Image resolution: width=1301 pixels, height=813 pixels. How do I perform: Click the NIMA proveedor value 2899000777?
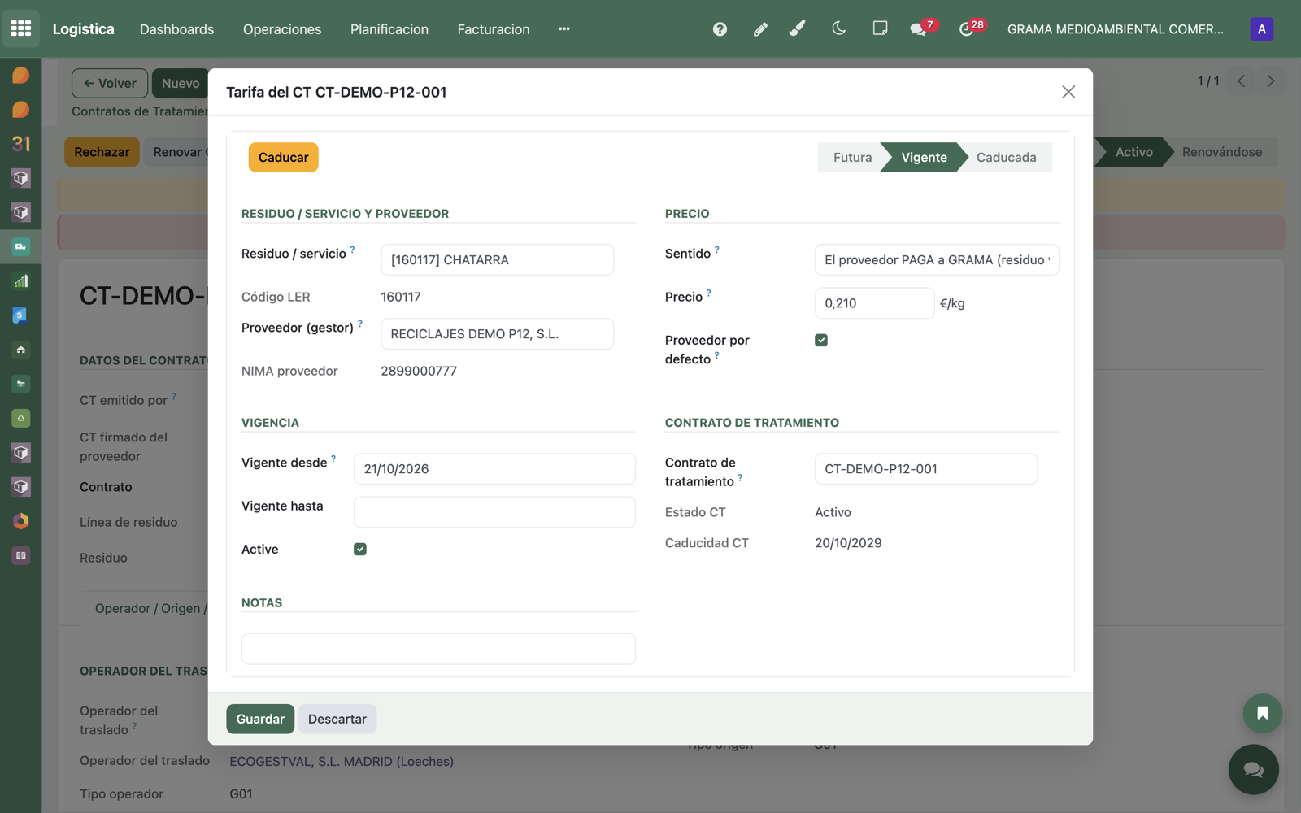coord(419,371)
